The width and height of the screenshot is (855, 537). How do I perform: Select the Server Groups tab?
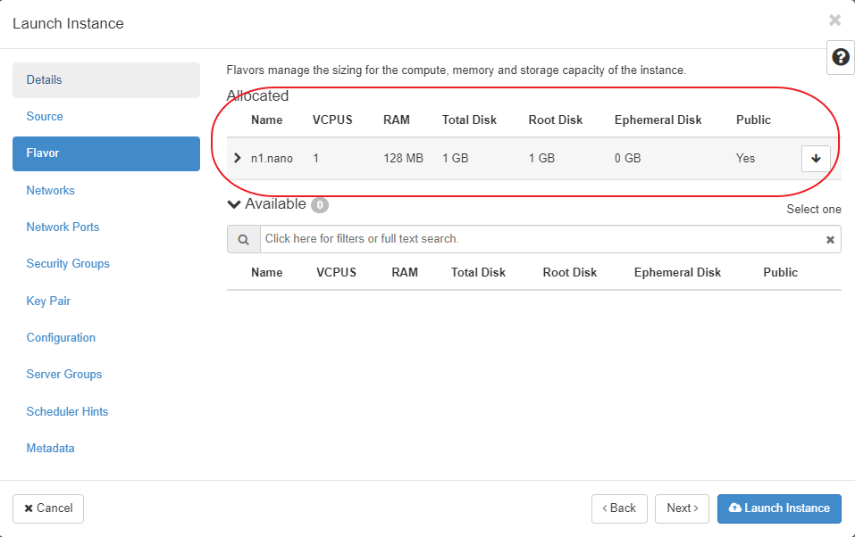click(x=64, y=375)
